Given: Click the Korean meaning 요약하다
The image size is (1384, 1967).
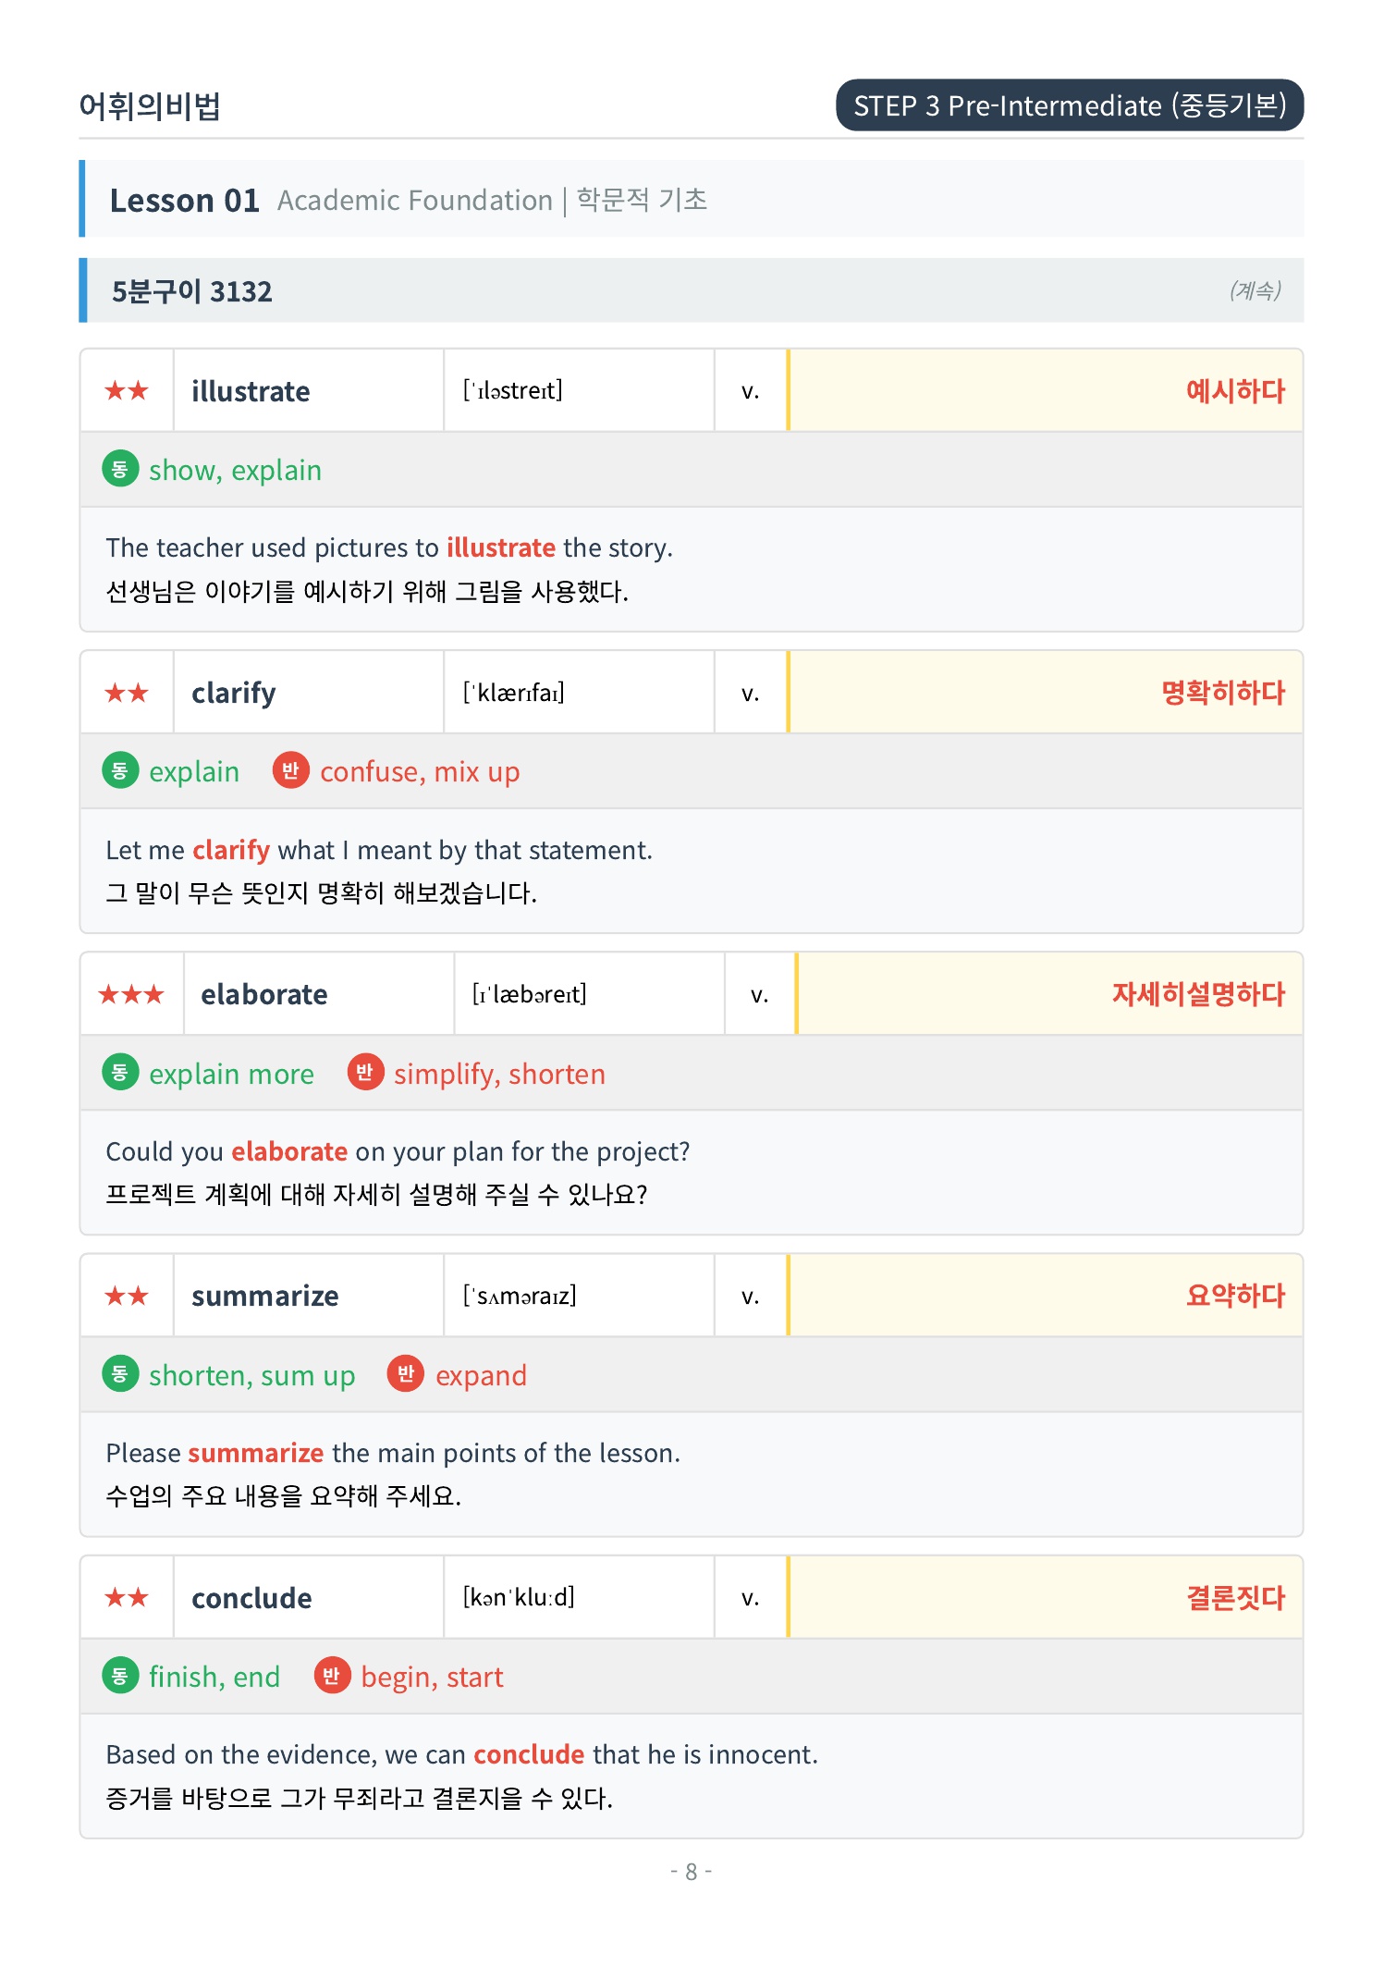Looking at the screenshot, I should (1235, 1296).
